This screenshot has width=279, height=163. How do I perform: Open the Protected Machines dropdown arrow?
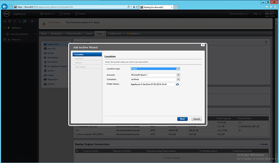[x=35, y=34]
